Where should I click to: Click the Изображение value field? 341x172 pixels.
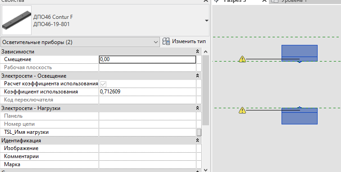pos(147,148)
